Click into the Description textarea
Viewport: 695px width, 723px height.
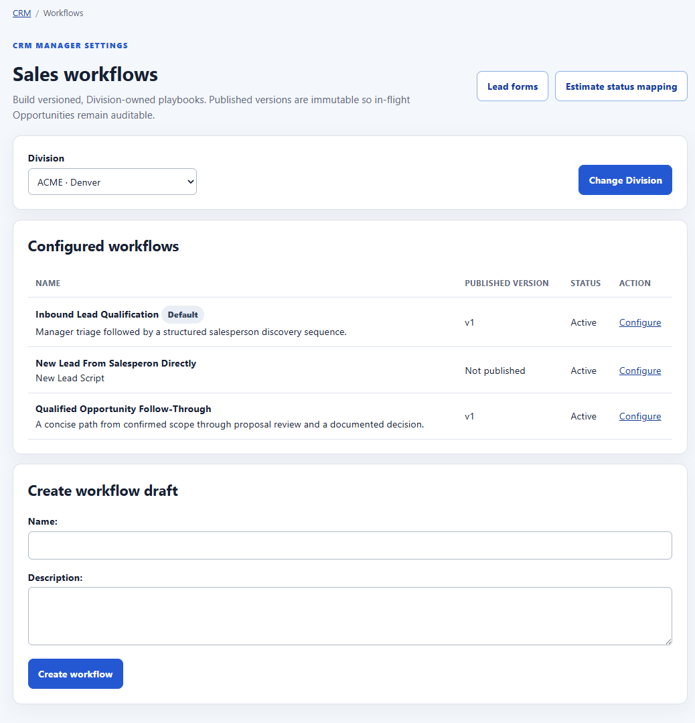coord(350,616)
